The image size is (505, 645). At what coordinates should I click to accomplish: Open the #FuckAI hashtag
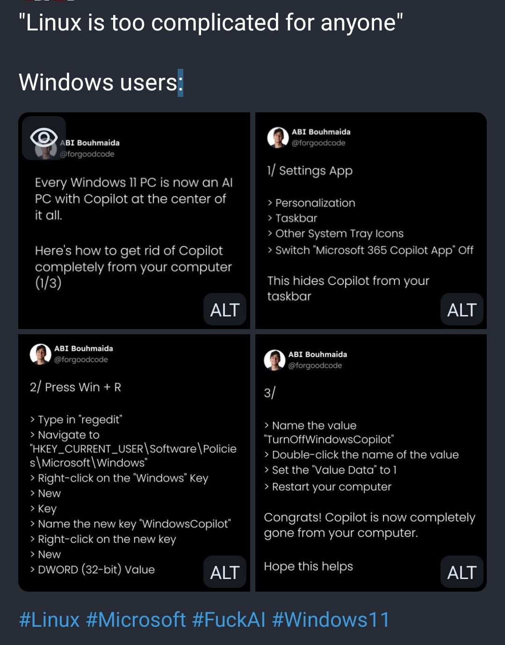pos(229,620)
